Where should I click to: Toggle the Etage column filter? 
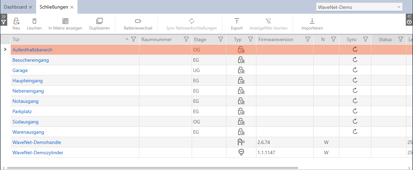(x=221, y=39)
